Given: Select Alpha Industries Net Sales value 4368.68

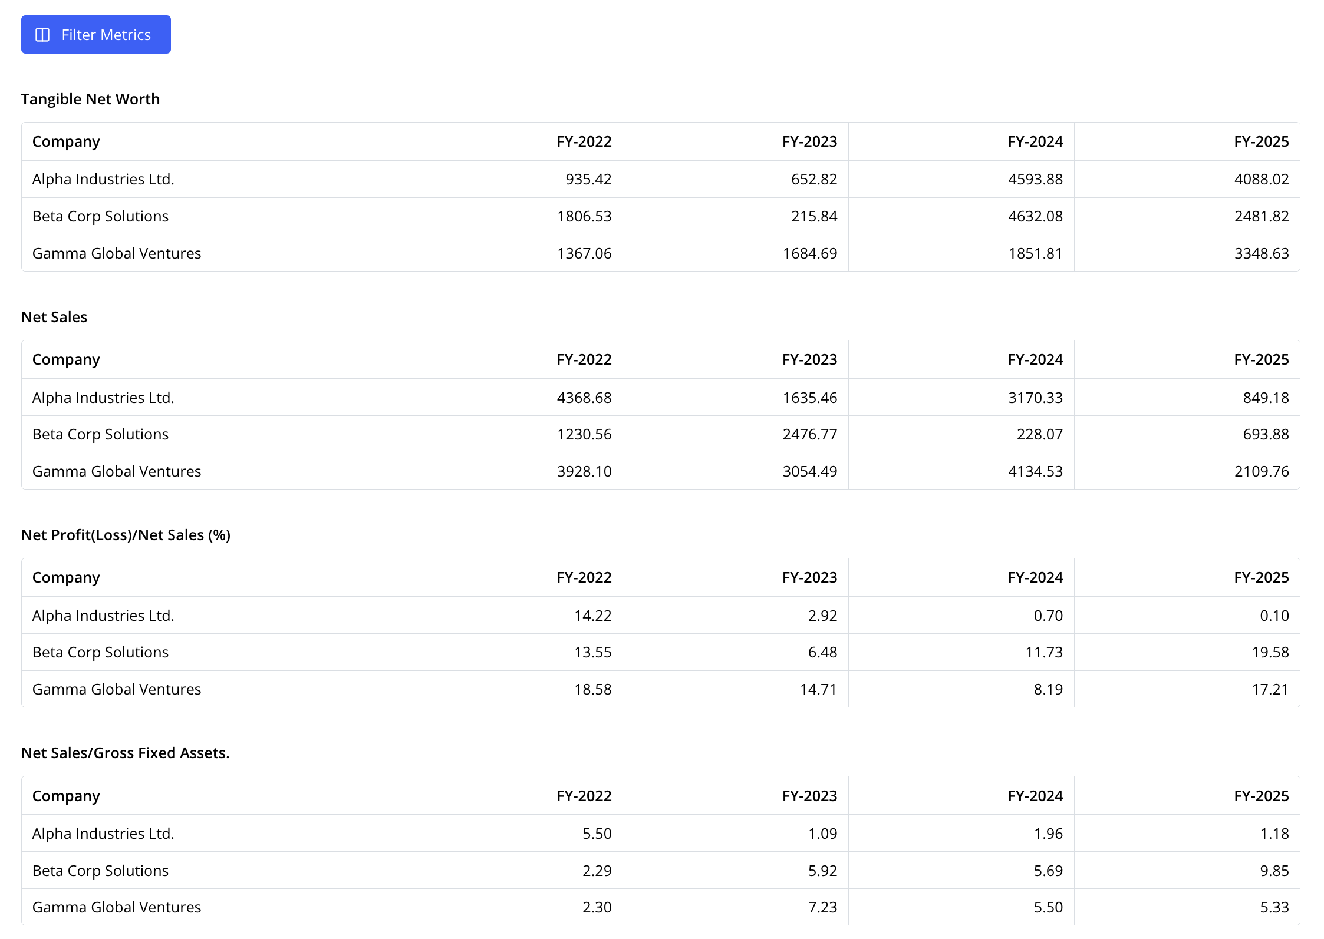Looking at the screenshot, I should [584, 398].
